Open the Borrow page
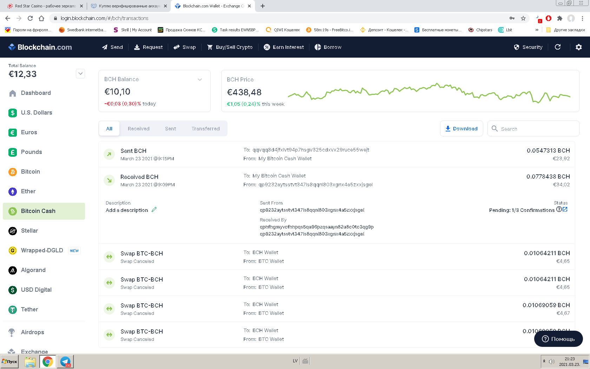590x369 pixels. 328,47
